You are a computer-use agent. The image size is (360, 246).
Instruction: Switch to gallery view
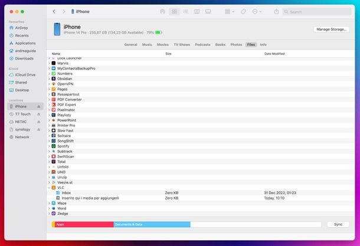(208, 11)
